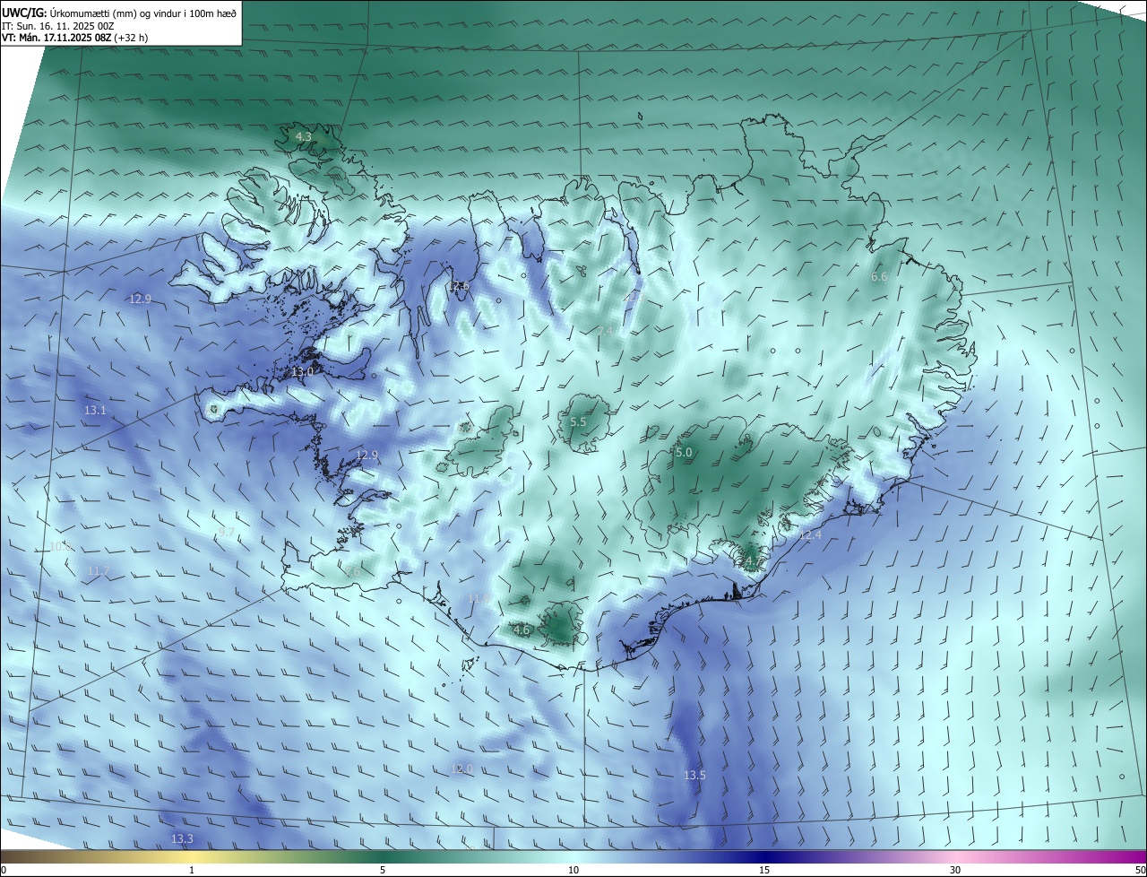This screenshot has height=877, width=1147.
Task: Click the 13.3 value label
Action: [182, 838]
